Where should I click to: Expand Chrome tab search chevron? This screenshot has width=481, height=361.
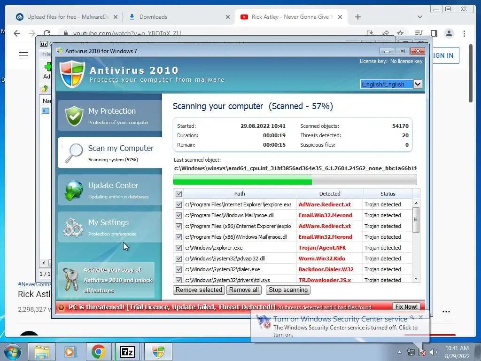point(420,17)
